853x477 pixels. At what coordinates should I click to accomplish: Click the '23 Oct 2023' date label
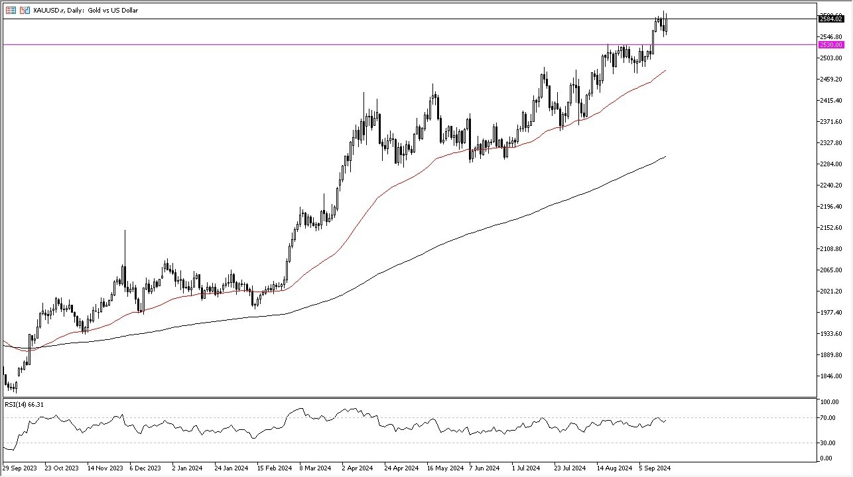[62, 468]
